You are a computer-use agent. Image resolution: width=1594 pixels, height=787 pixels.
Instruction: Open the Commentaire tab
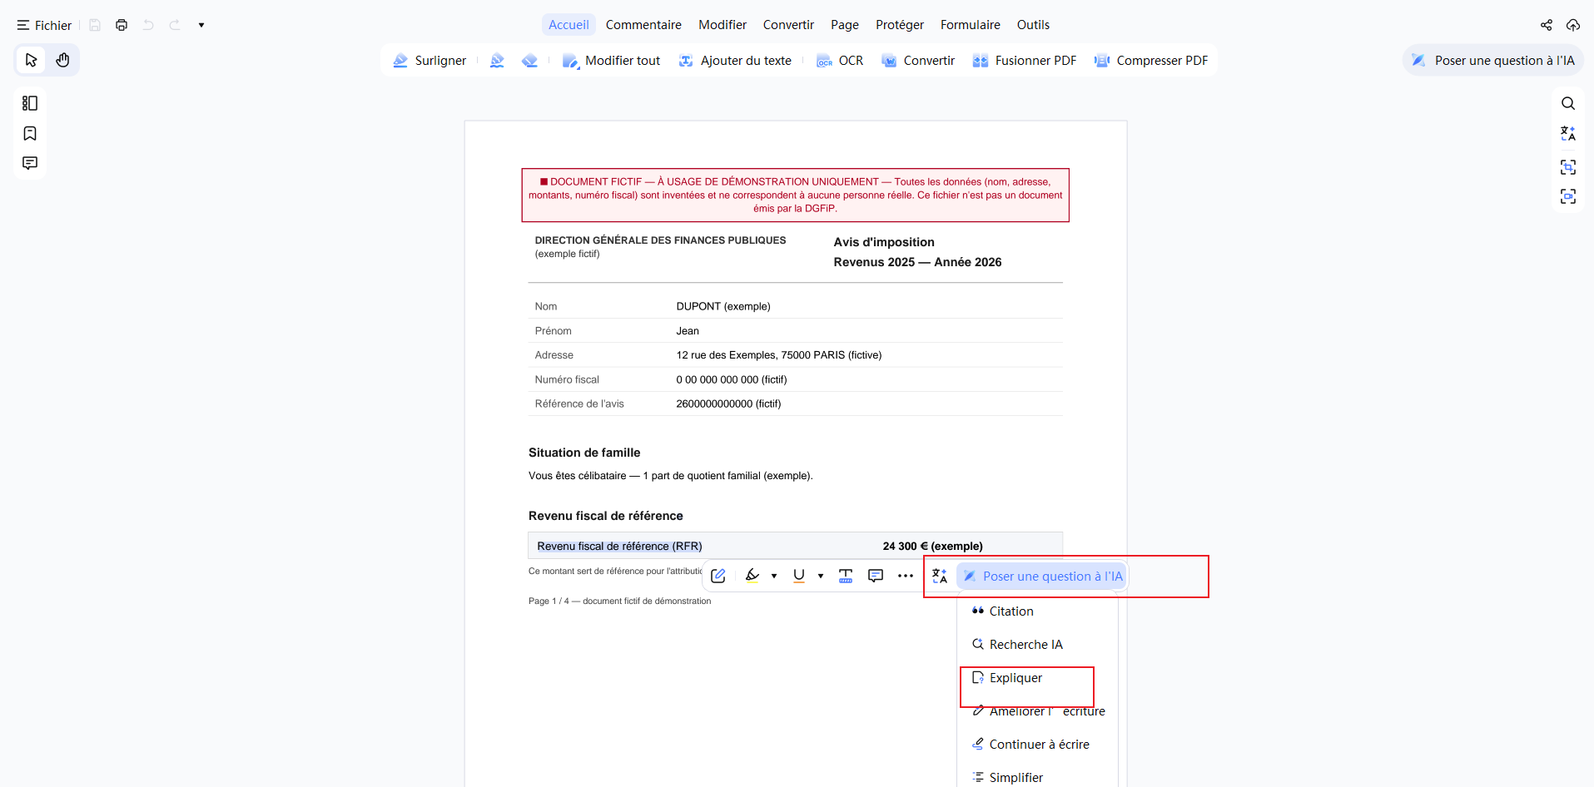tap(643, 25)
